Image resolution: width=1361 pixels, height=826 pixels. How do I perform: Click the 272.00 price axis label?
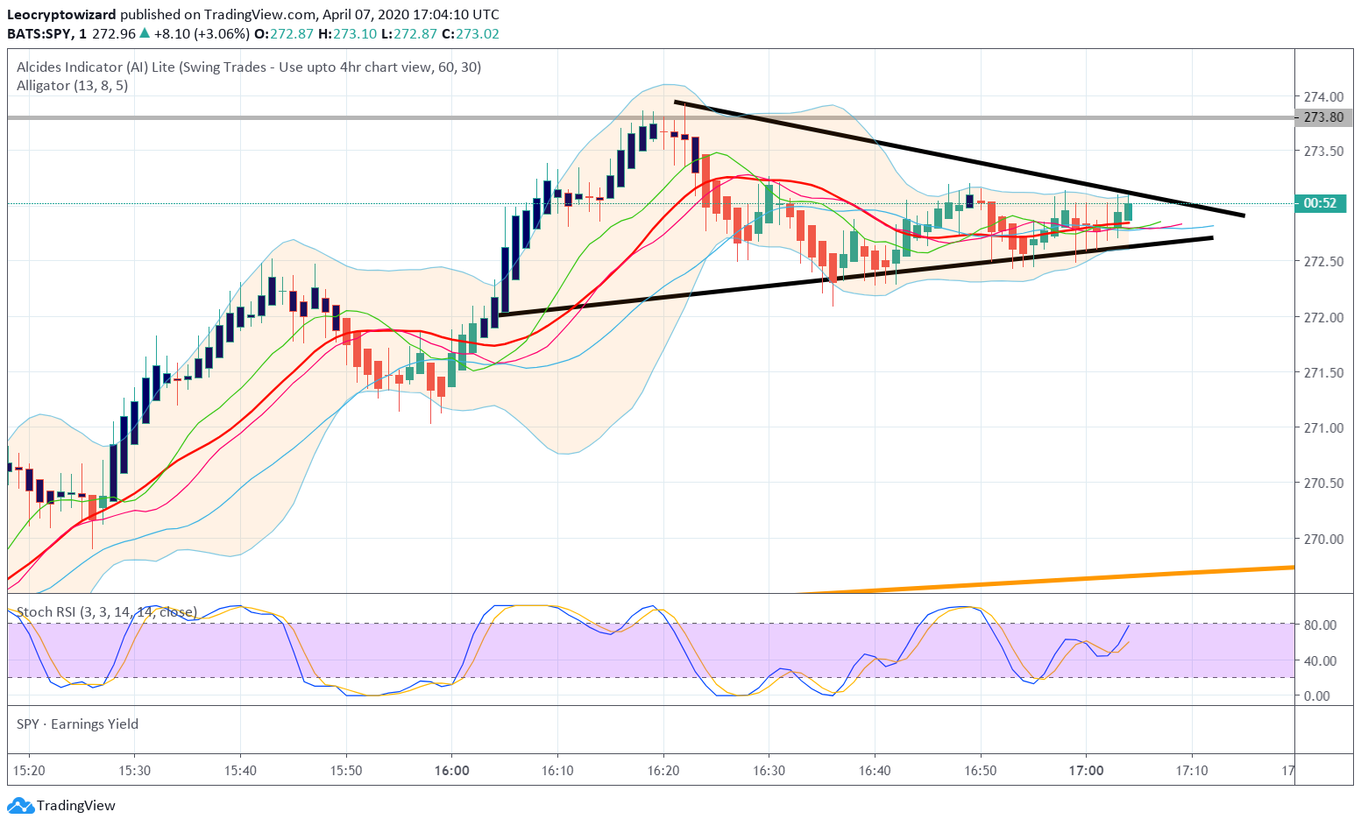tap(1323, 317)
